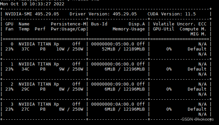Click GPU 3 compute mode "Default"
The height and width of the screenshot is (125, 219).
tap(197, 109)
